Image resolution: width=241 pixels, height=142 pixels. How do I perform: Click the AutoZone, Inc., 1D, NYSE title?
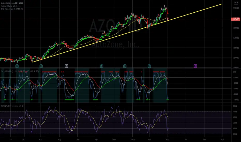click(12, 3)
